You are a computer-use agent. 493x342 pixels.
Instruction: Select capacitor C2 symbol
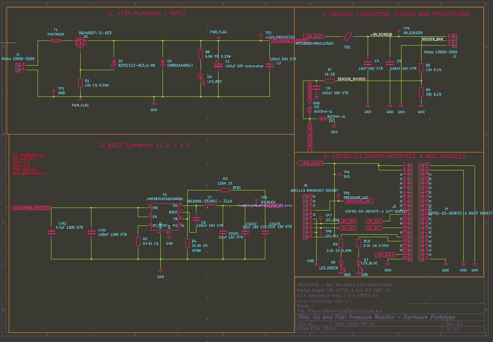pyautogui.click(x=270, y=65)
